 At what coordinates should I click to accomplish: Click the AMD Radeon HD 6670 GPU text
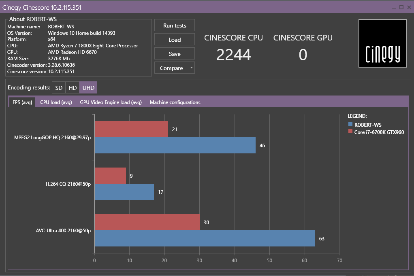click(x=73, y=52)
